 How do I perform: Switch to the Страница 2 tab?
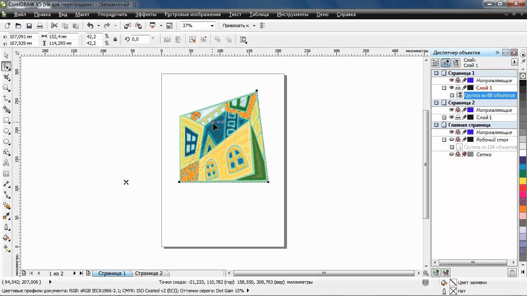point(149,273)
